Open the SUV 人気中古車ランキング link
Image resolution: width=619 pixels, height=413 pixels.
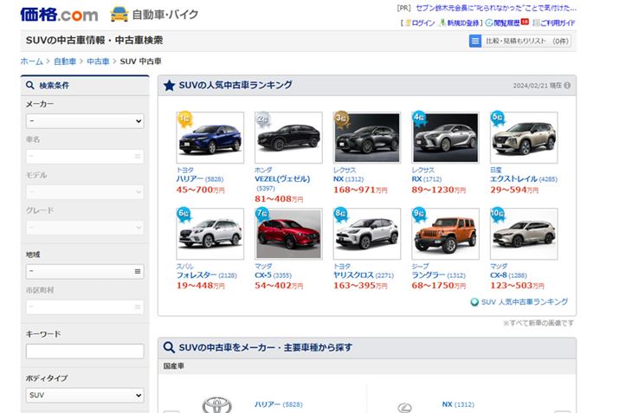(525, 302)
